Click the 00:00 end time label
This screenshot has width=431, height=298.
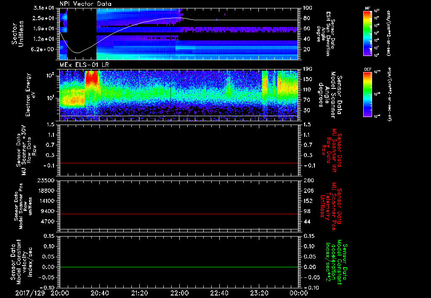pos(298,292)
